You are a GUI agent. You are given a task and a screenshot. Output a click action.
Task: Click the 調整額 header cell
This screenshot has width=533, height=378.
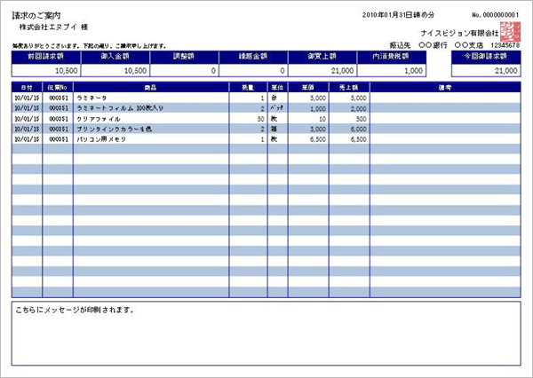pos(184,57)
